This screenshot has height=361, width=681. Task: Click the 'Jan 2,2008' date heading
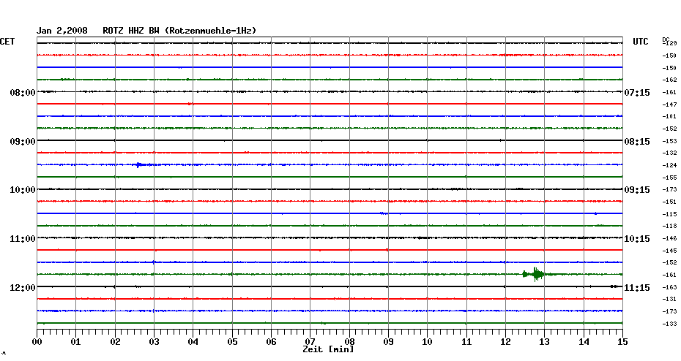[62, 31]
